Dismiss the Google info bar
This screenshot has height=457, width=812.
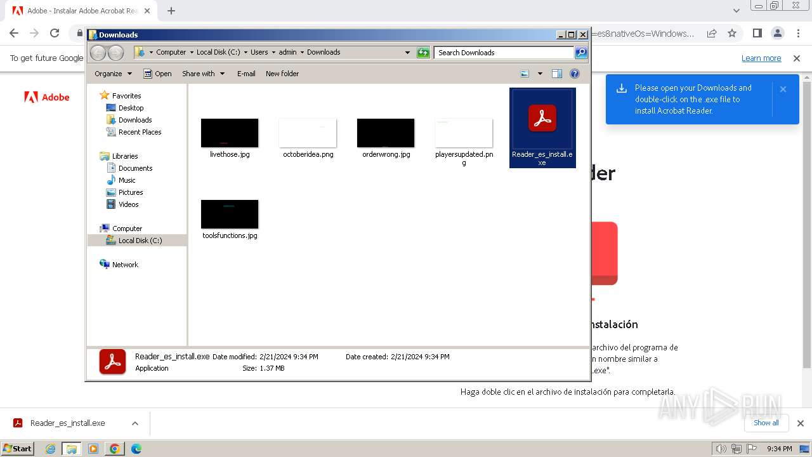point(797,58)
